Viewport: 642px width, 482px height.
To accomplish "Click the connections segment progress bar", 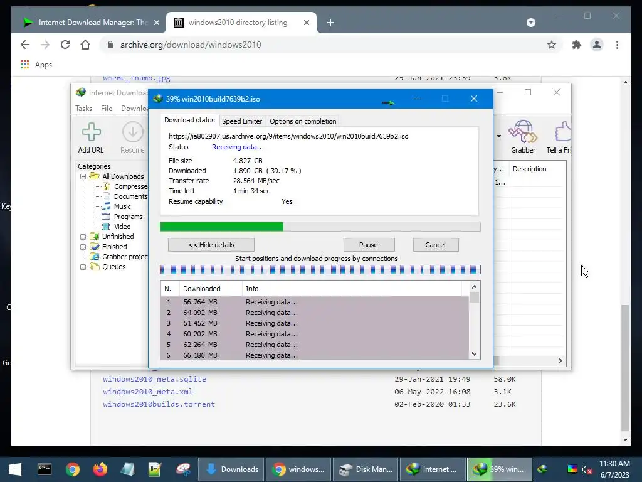I will pyautogui.click(x=320, y=270).
